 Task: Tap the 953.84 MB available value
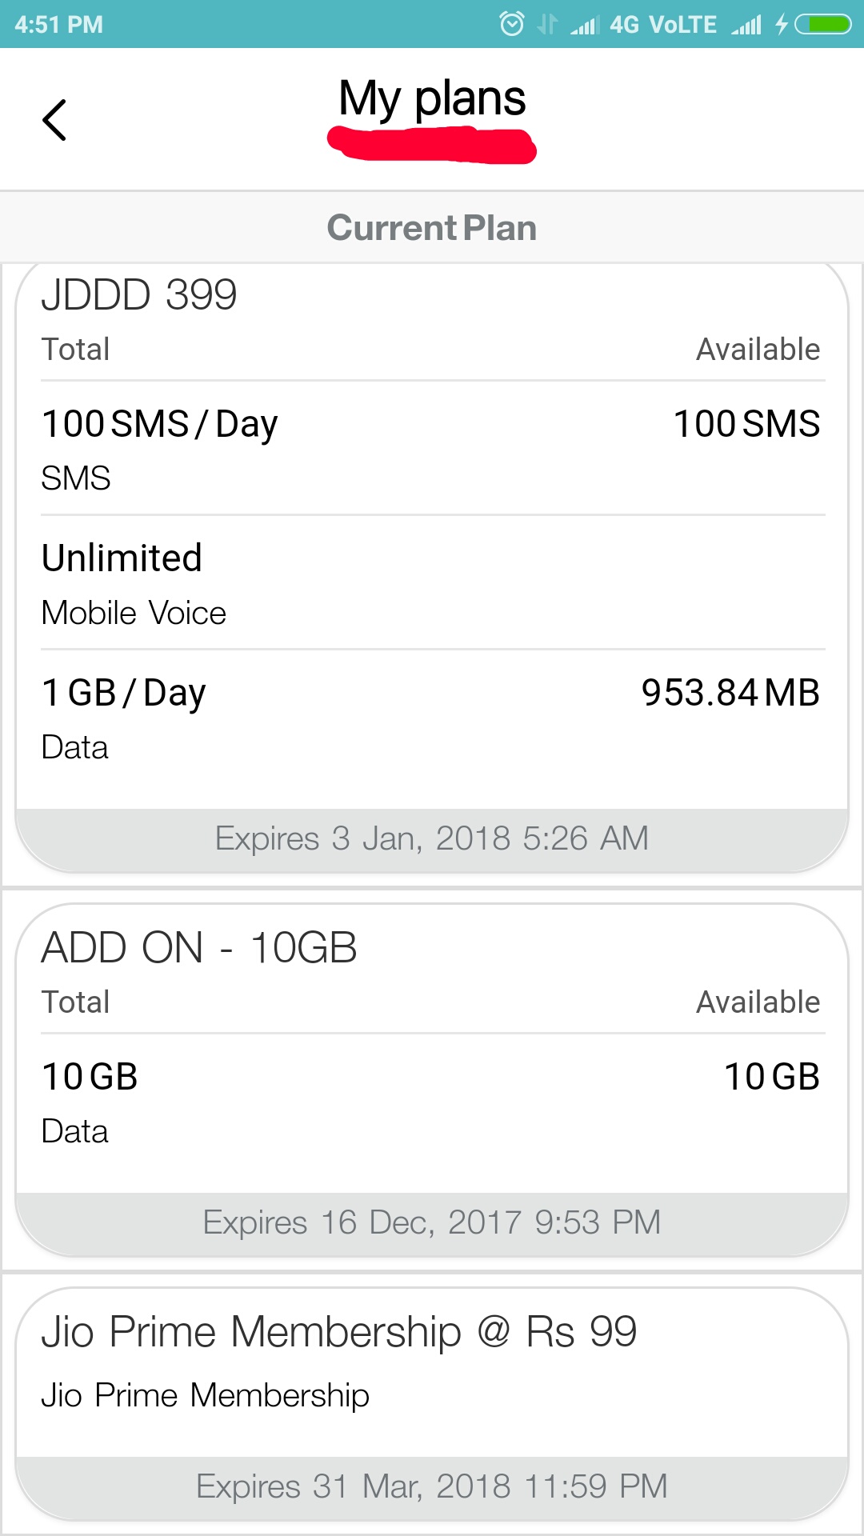[730, 693]
